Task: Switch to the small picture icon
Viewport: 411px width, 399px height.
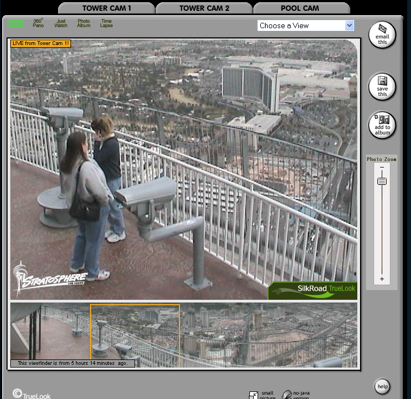Action: coord(254,395)
